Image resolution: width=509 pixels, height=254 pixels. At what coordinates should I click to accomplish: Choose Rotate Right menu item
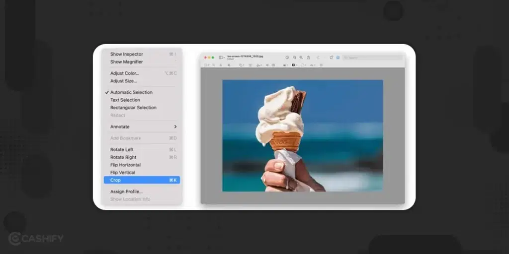(x=142, y=157)
